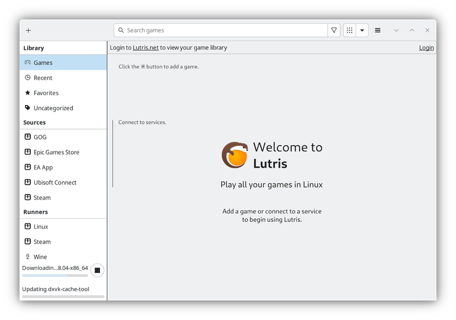Click the icon beside Epic Games Store
456x320 pixels.
28,152
